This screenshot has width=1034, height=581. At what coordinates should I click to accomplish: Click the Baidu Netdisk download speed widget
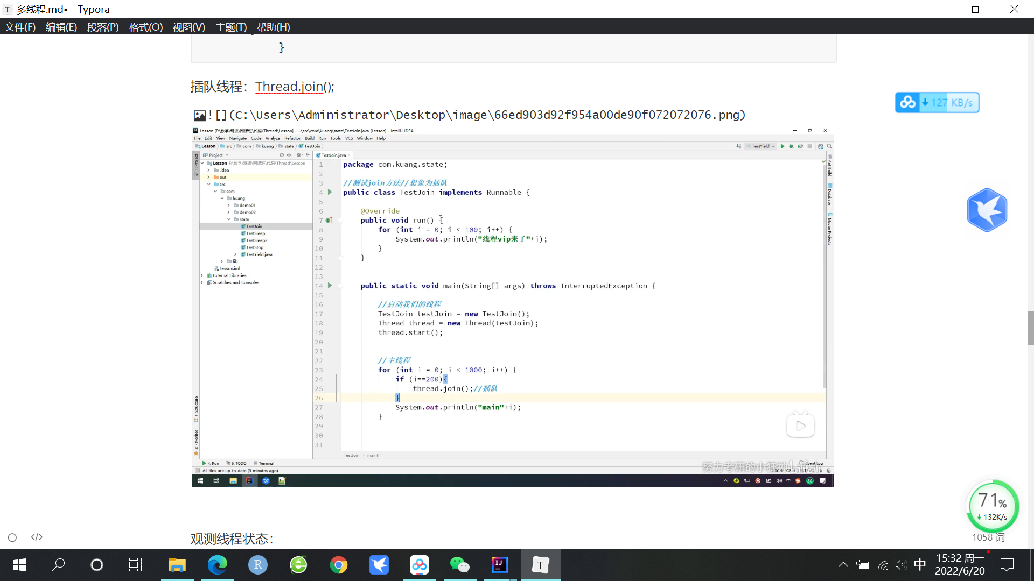click(x=937, y=103)
